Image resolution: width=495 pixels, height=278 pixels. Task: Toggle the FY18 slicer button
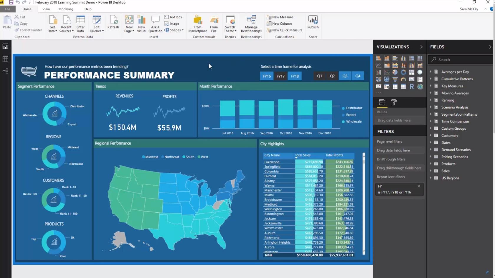click(295, 76)
